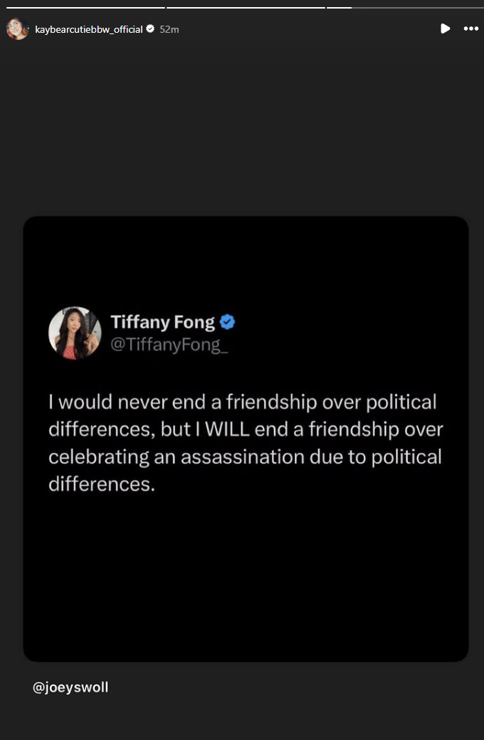Click the tweet's last line reading differences
Screen dimensions: 484x740
101,484
